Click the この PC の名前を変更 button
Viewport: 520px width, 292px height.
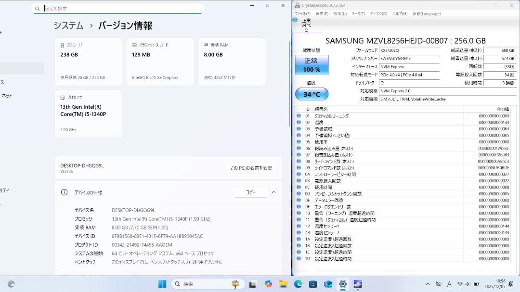tap(251, 168)
